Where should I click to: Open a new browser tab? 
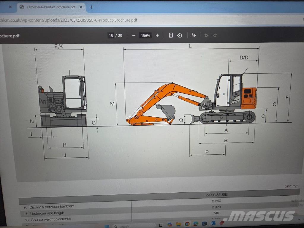[x=91, y=7]
